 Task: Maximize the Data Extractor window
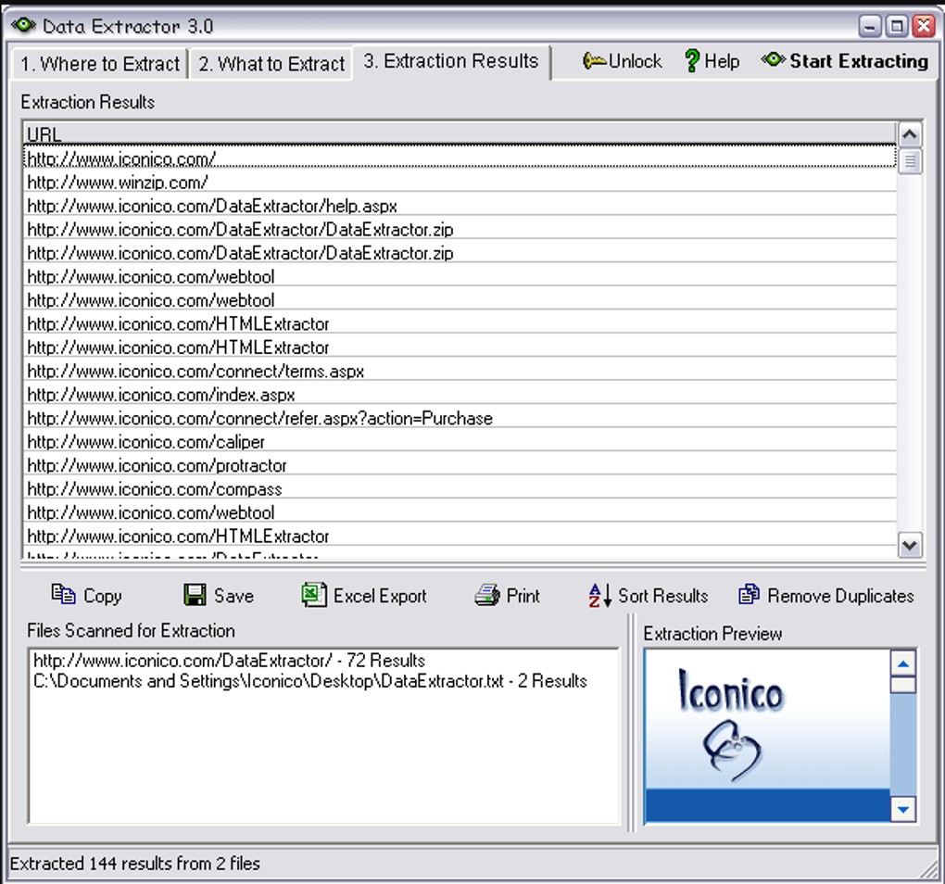[897, 26]
